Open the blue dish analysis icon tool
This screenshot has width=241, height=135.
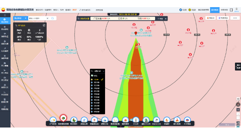tap(105, 120)
